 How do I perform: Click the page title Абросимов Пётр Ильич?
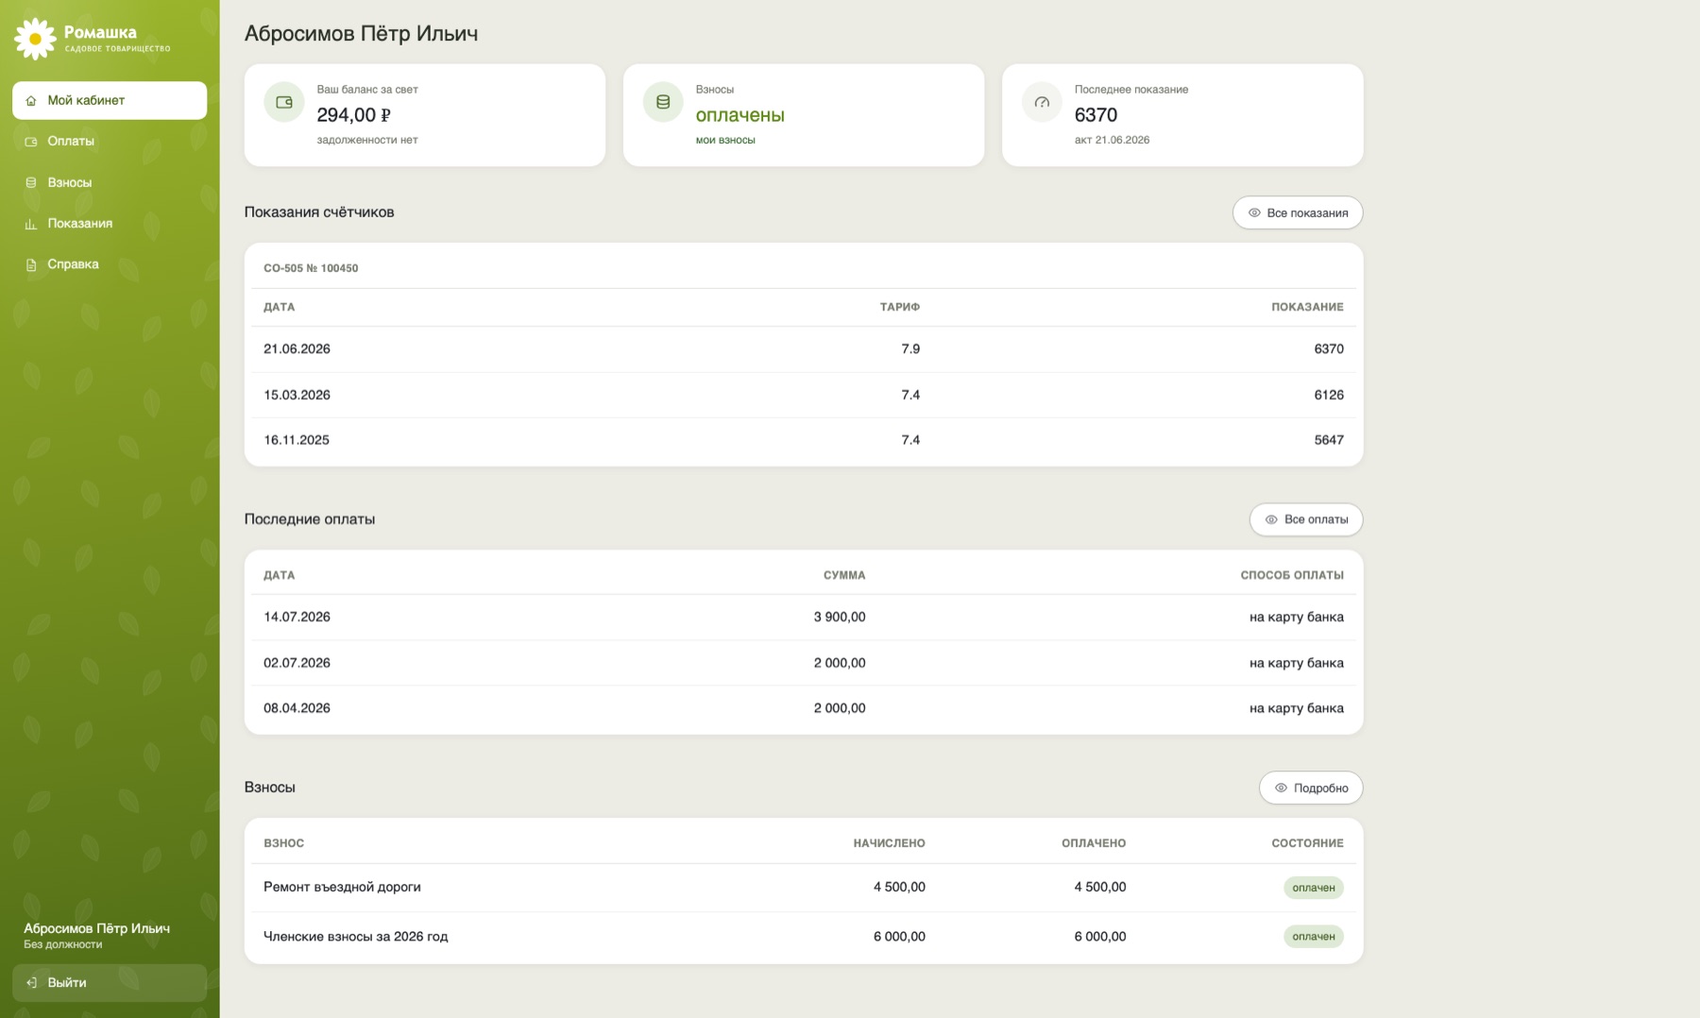tap(361, 34)
